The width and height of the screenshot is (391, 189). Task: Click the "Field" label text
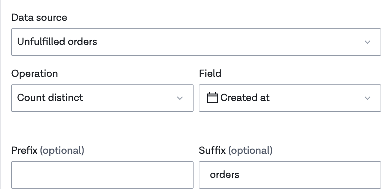pyautogui.click(x=210, y=74)
